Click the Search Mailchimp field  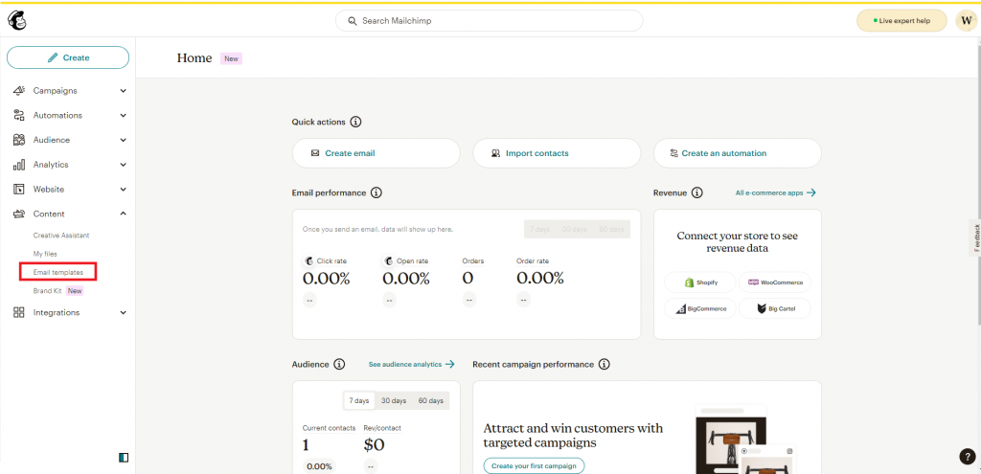pyautogui.click(x=489, y=21)
